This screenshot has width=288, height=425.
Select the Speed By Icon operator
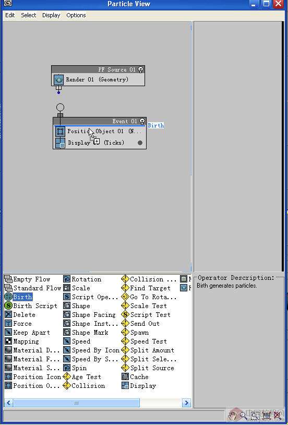point(91,350)
